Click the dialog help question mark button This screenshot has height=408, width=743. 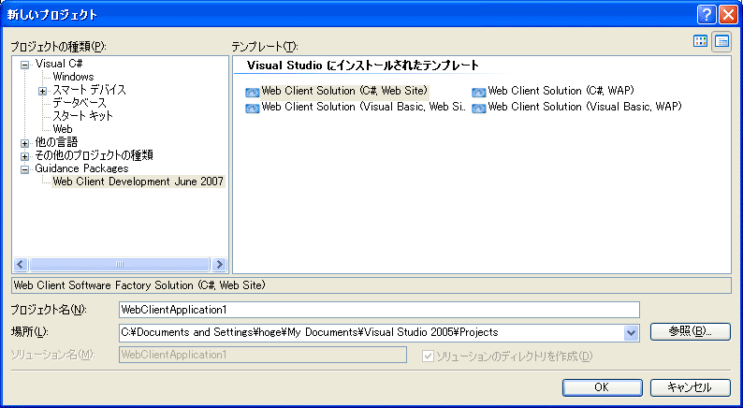click(x=707, y=15)
